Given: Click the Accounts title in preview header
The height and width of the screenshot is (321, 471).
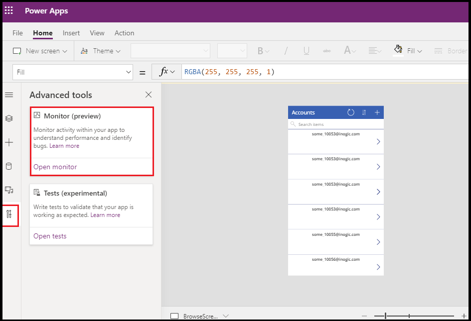Looking at the screenshot, I should click(303, 112).
